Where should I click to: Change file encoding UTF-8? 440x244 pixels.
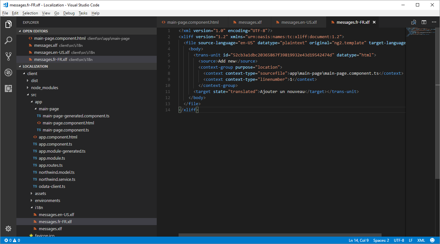coord(399,240)
